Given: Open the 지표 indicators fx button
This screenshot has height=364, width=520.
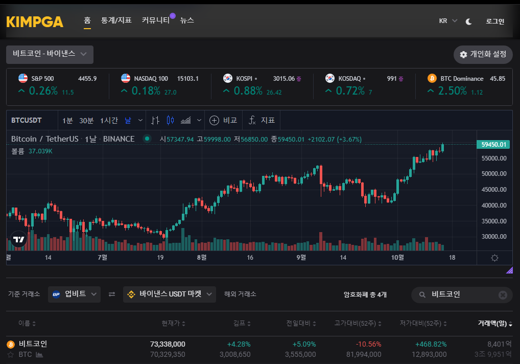Looking at the screenshot, I should pyautogui.click(x=262, y=120).
